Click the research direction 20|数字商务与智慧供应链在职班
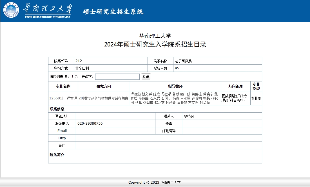The image size is (310, 187). [103, 98]
